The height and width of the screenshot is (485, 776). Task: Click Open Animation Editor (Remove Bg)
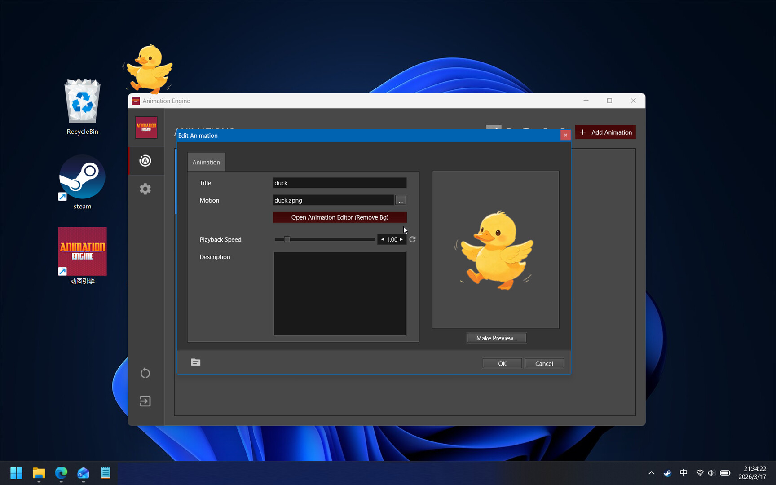coord(339,217)
